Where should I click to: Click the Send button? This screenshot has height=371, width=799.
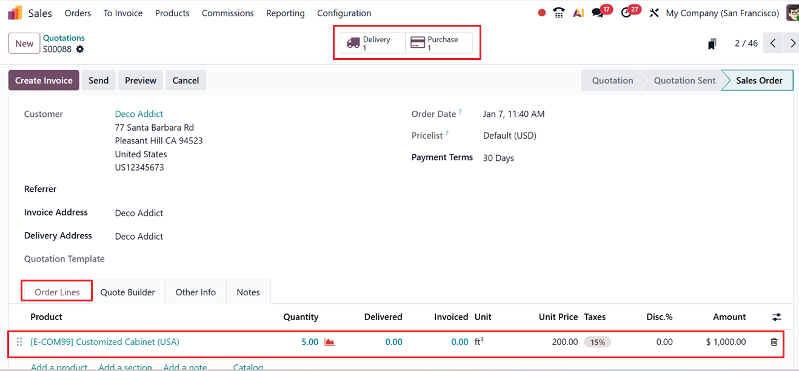pos(98,80)
